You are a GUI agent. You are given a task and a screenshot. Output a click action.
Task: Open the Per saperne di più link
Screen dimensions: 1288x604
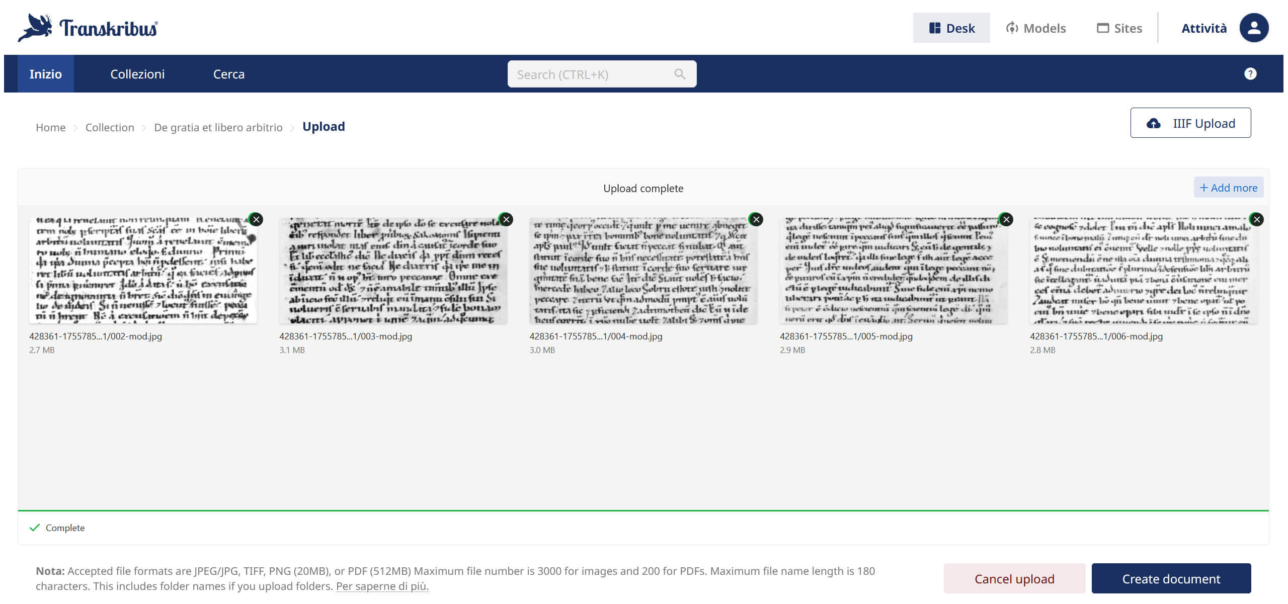[x=382, y=586]
